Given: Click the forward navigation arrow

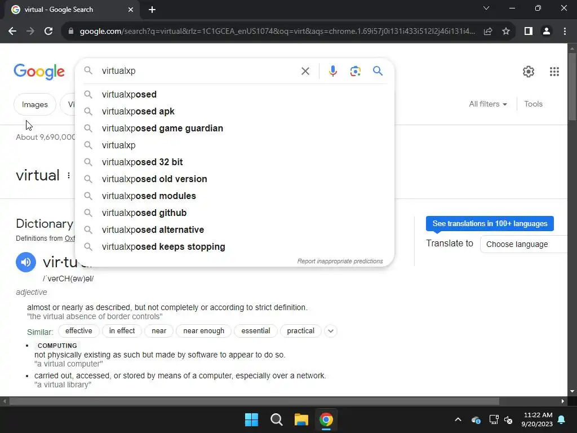Looking at the screenshot, I should 30,32.
